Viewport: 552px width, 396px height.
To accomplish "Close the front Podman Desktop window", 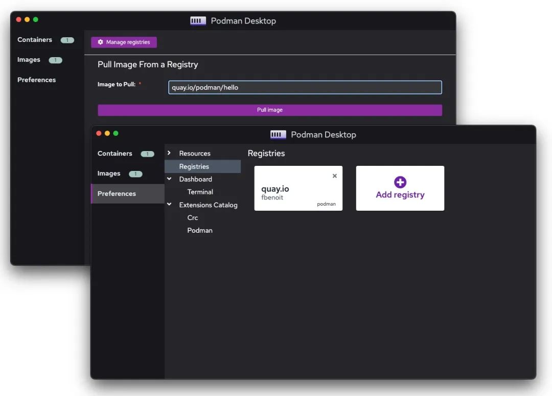I will click(x=99, y=133).
